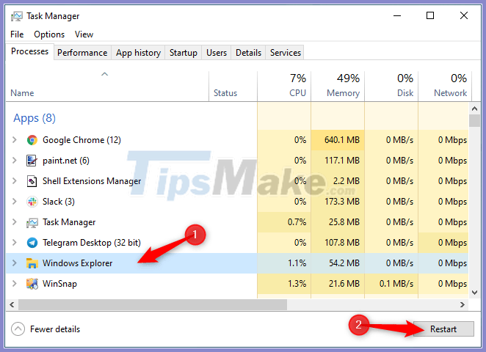Sort by the CPU column header
Image resolution: width=486 pixels, height=352 pixels.
pyautogui.click(x=284, y=86)
